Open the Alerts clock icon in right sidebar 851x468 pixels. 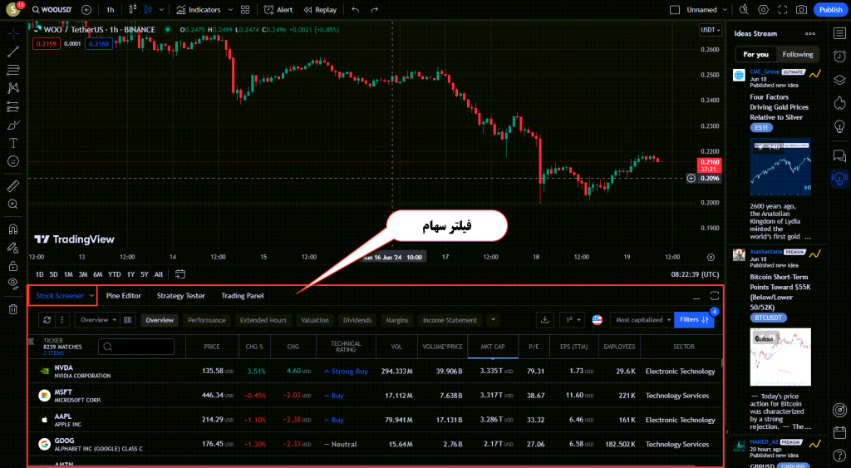tap(839, 57)
